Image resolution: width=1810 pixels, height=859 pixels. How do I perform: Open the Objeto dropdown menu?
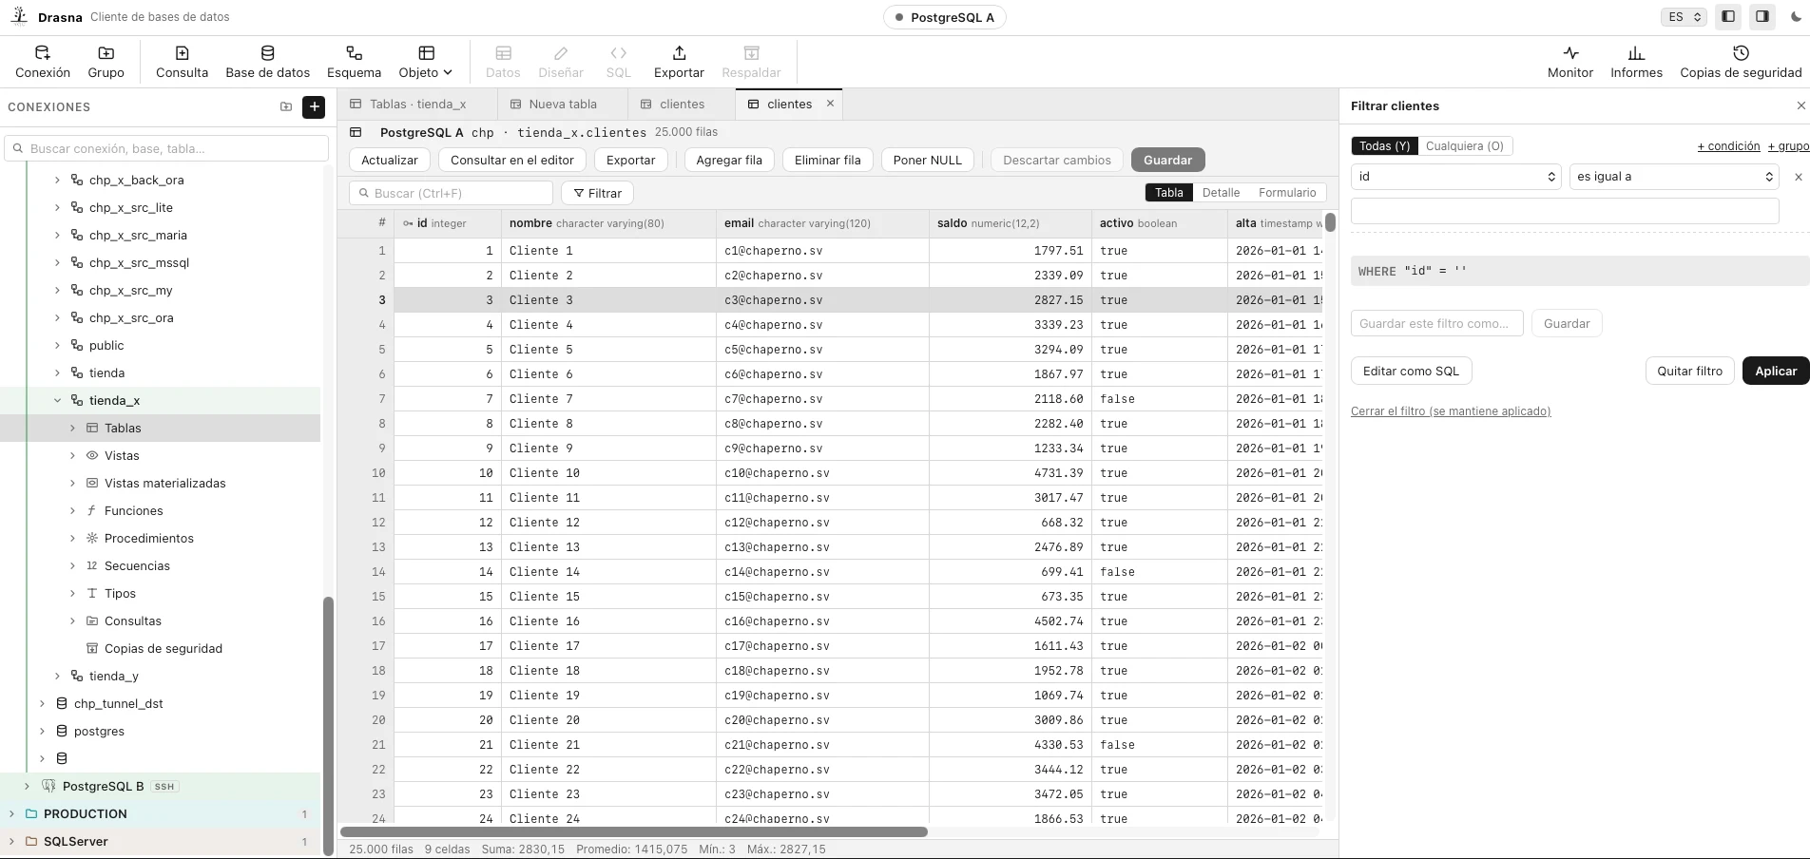click(425, 62)
